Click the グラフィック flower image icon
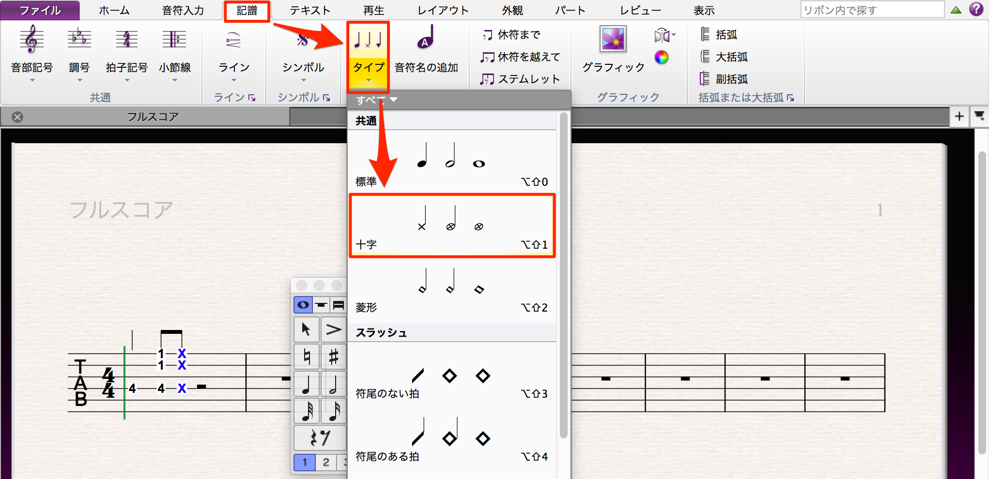 tap(613, 39)
